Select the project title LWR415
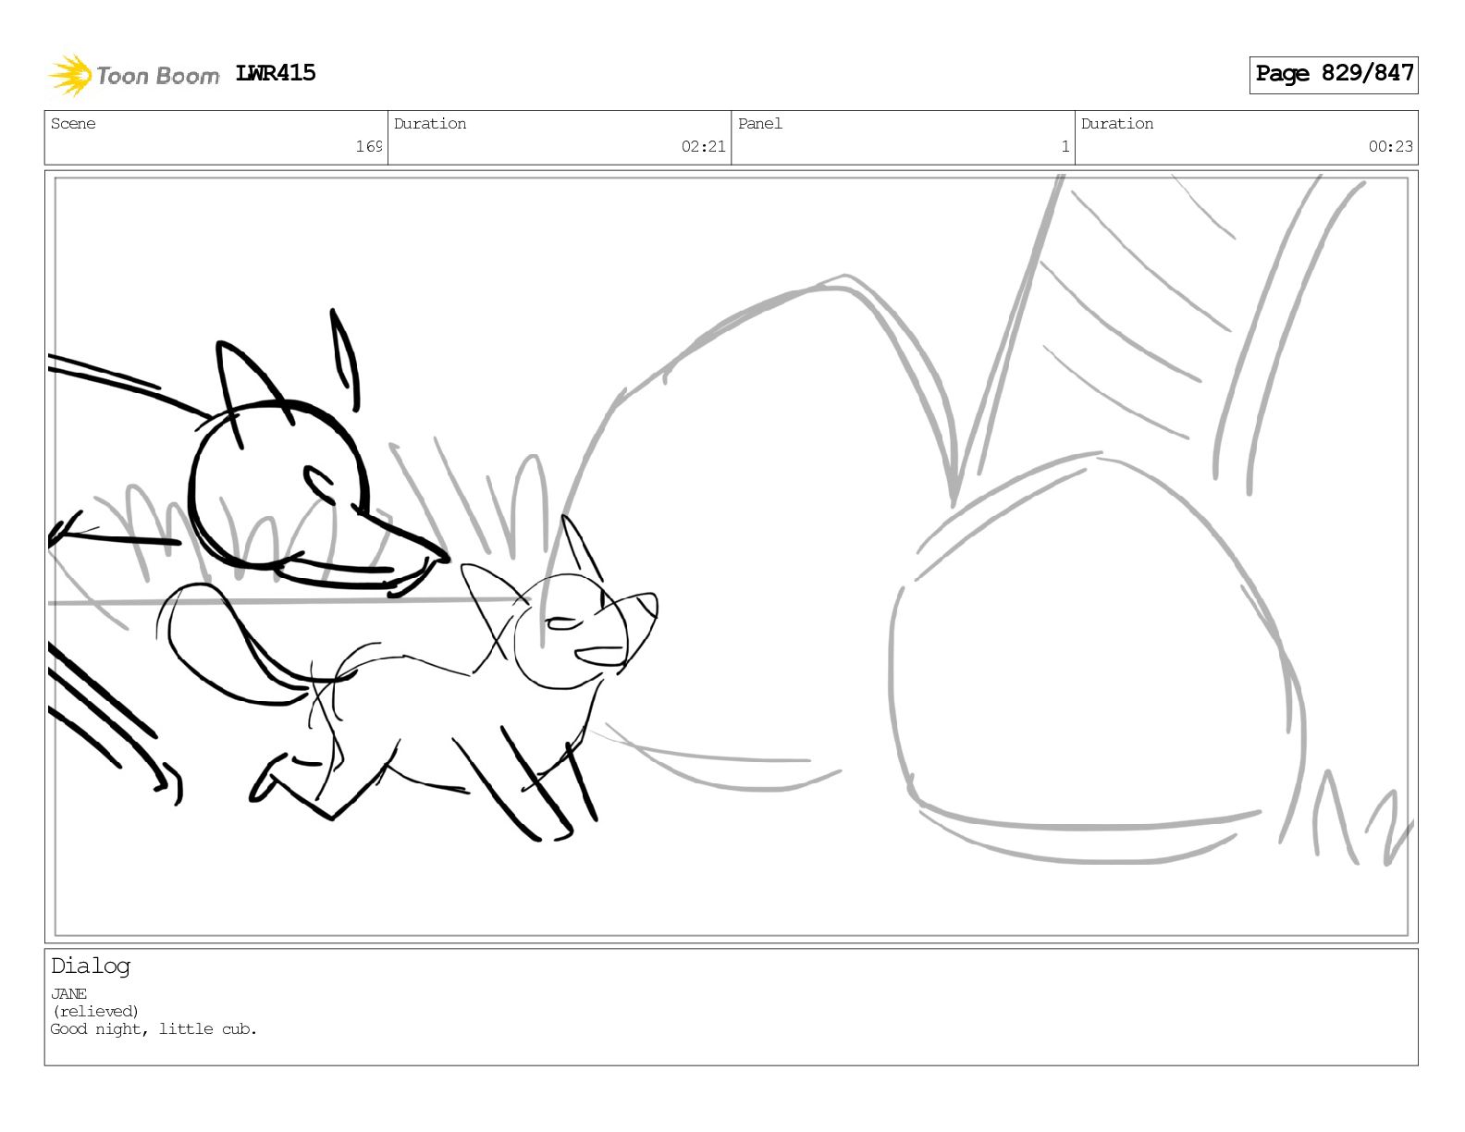The width and height of the screenshot is (1465, 1132). (276, 73)
